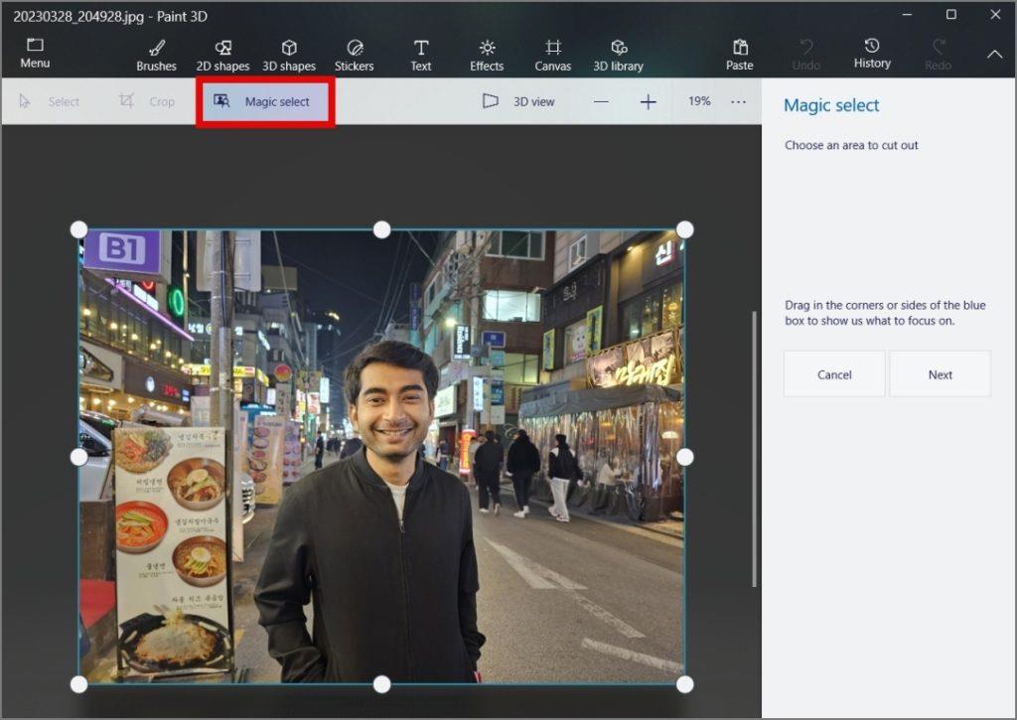Click the top-right selection handle

pos(685,229)
